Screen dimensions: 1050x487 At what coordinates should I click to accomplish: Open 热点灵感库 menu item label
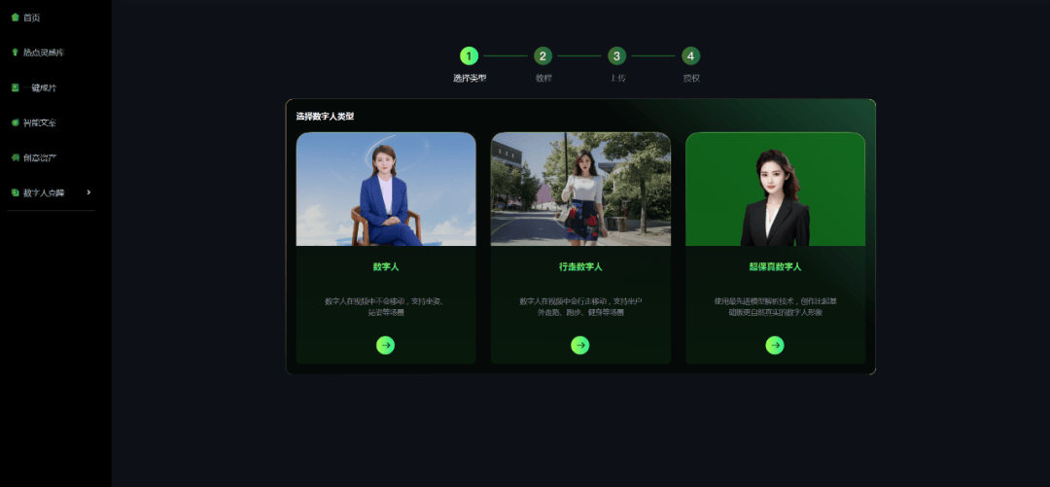click(x=44, y=52)
